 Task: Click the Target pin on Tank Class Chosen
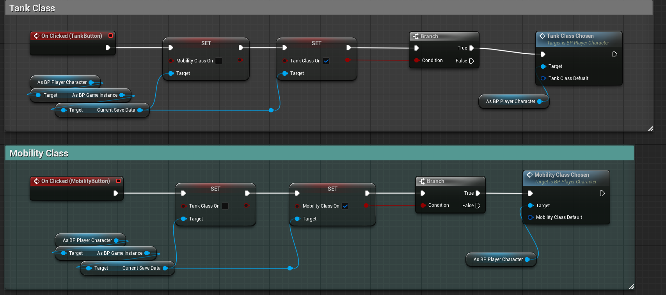[x=543, y=66]
